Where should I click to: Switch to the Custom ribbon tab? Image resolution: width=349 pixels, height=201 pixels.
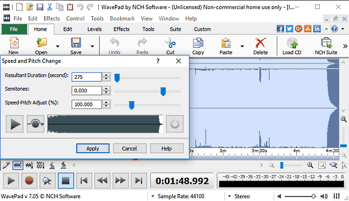coord(202,29)
